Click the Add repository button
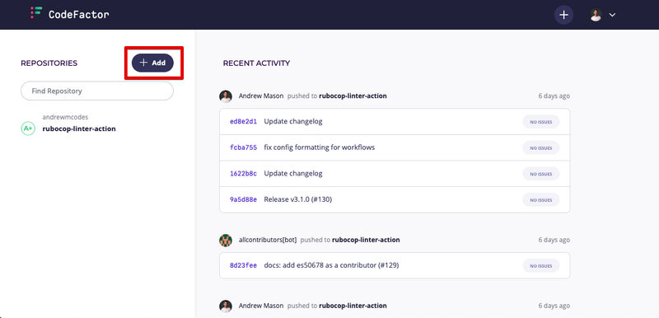This screenshot has height=318, width=659. coord(152,63)
